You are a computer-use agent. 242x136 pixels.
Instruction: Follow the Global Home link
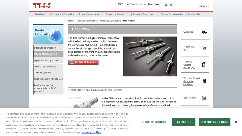[138, 5]
